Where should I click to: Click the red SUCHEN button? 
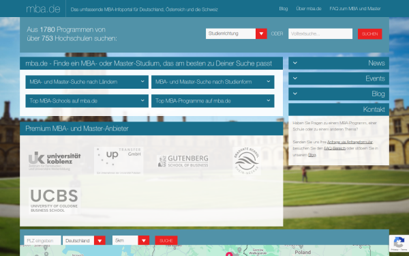pos(369,34)
